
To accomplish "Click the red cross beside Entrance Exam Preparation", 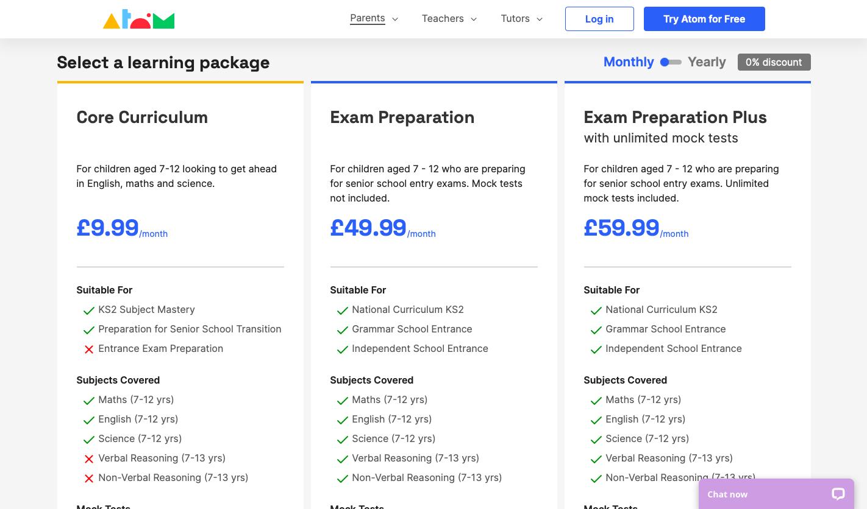I will click(x=89, y=349).
